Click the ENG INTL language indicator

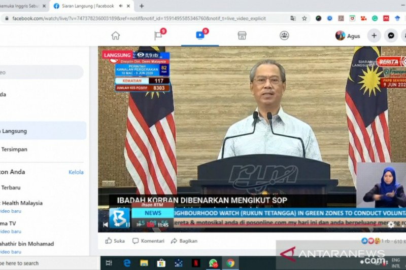(395, 263)
